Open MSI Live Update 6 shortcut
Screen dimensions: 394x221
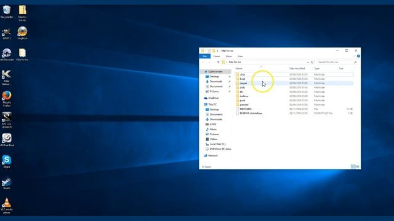click(x=7, y=120)
